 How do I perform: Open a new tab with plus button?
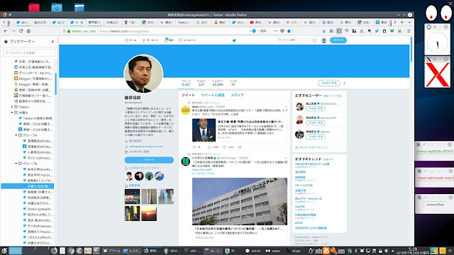click(402, 22)
